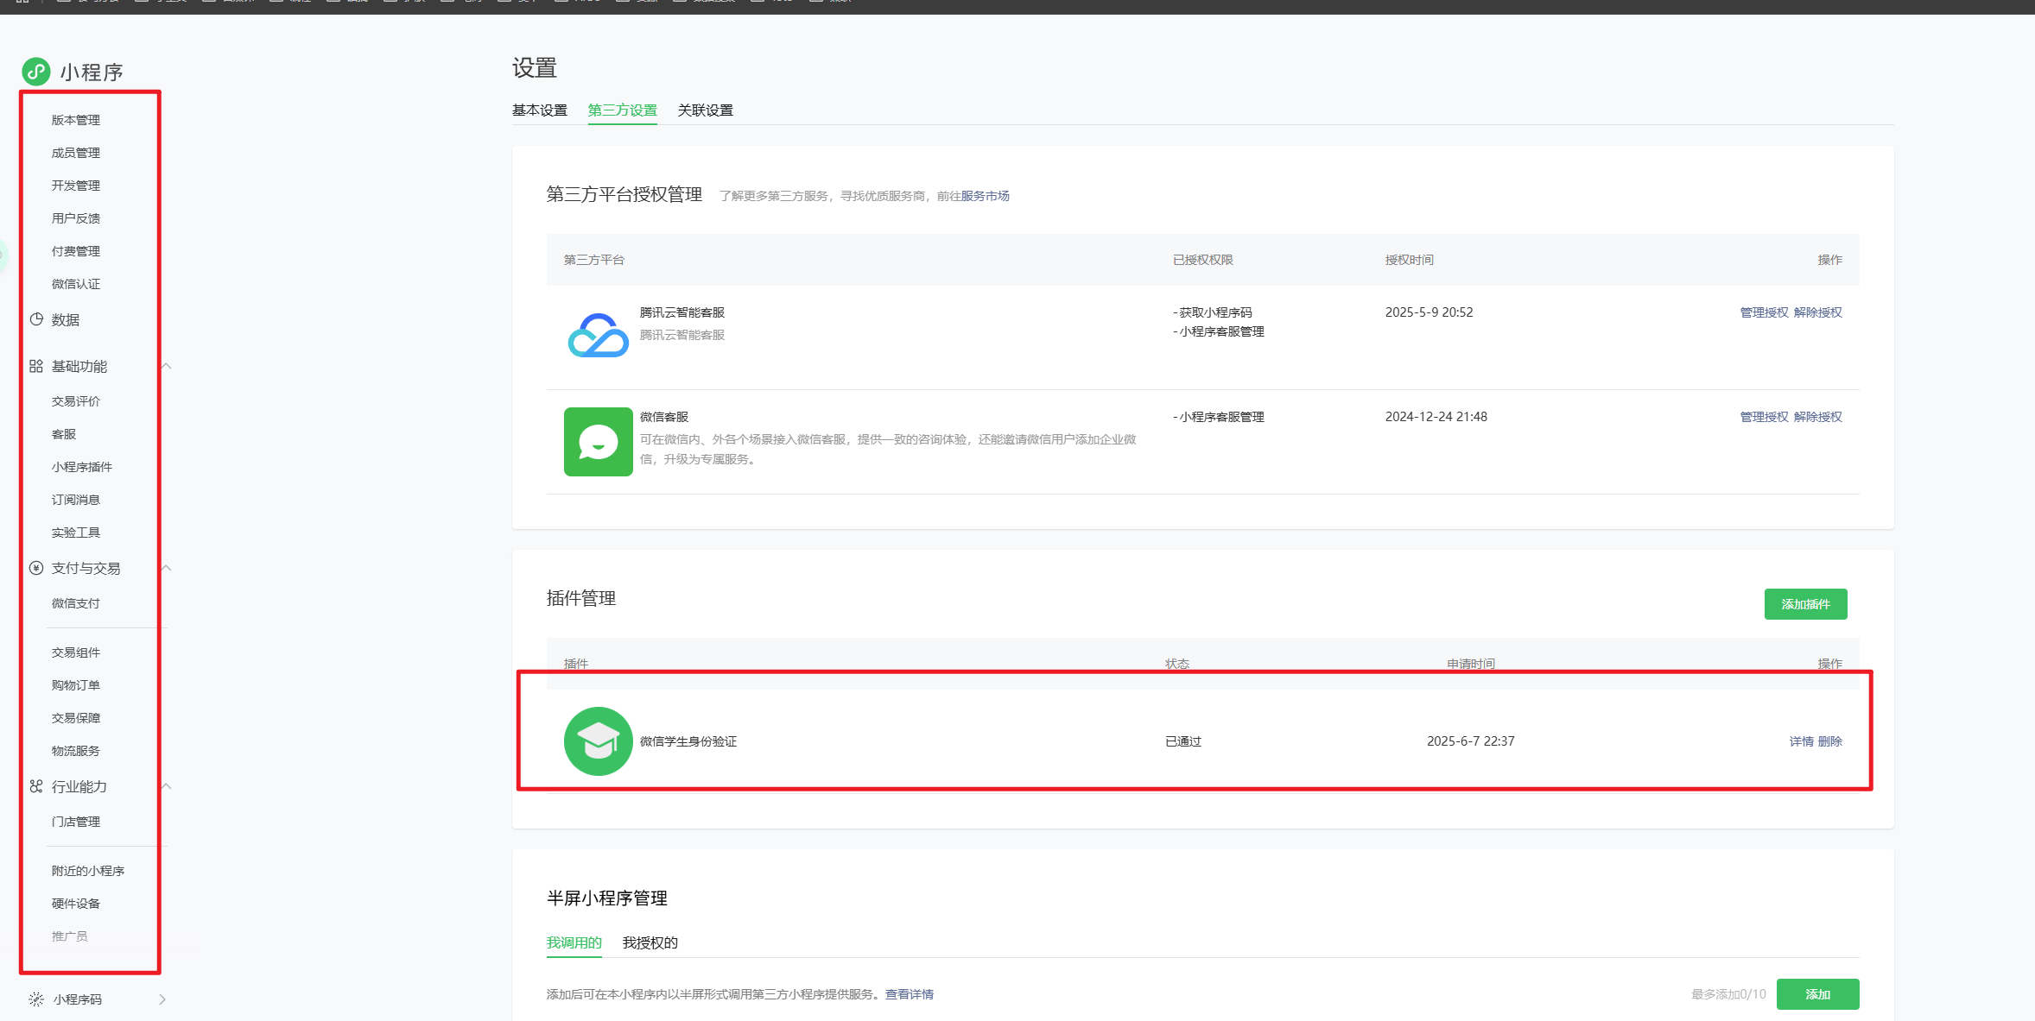
Task: Click the 腾讯云智能客服 cloud icon
Action: 598,336
